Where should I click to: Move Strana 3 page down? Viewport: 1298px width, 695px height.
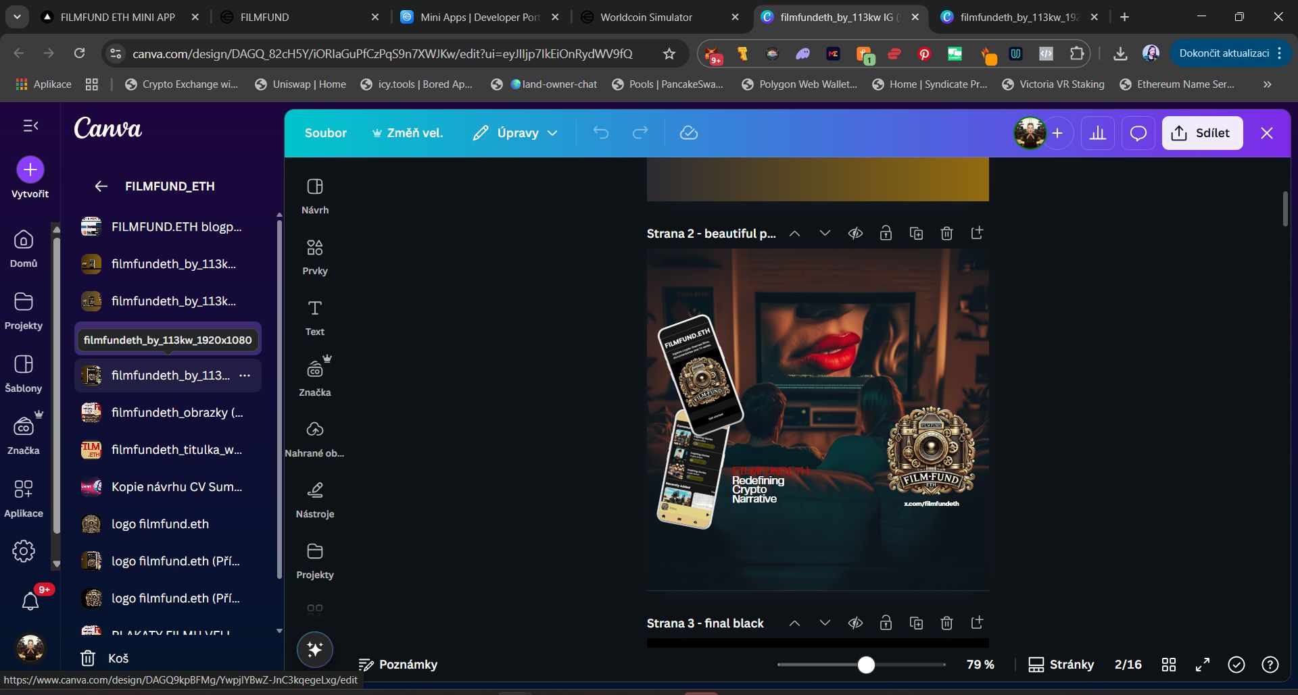coord(825,623)
